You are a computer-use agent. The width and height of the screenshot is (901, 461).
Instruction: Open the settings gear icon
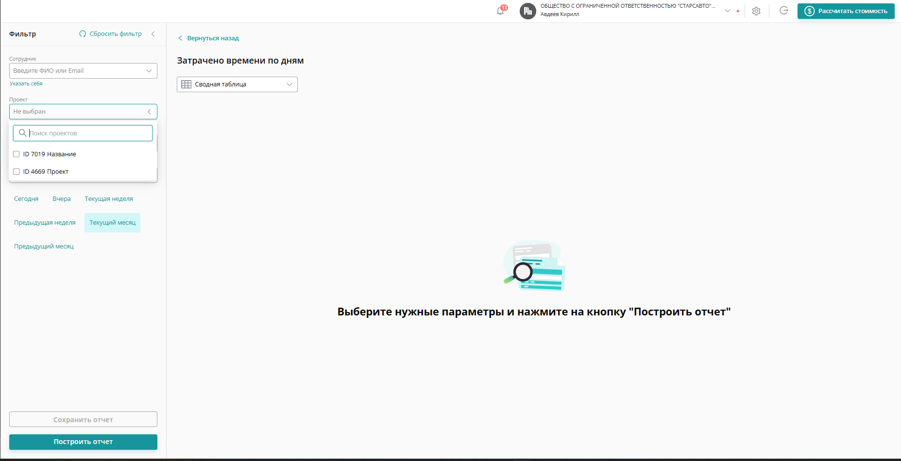click(x=756, y=11)
